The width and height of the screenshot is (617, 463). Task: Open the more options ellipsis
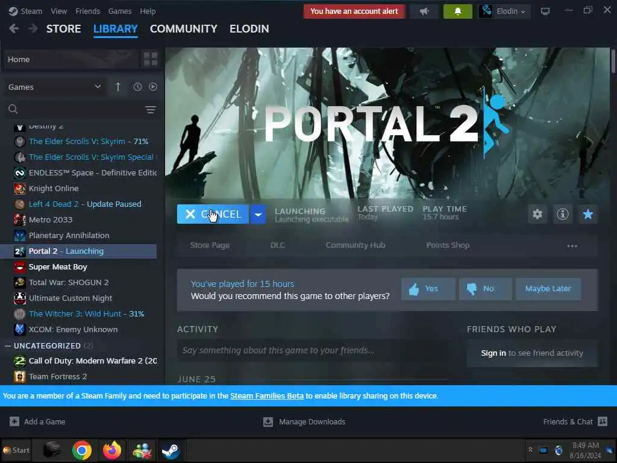click(x=572, y=246)
